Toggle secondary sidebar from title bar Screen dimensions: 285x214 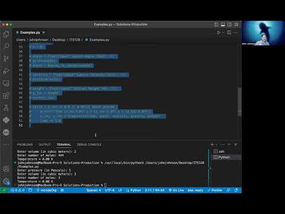point(229,24)
